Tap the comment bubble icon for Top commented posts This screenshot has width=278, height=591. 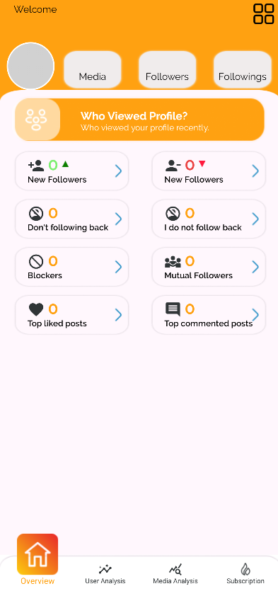173,310
